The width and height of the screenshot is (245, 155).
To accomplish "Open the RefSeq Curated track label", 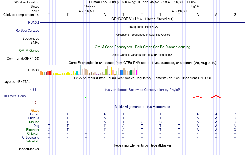I will [x=27, y=30].
